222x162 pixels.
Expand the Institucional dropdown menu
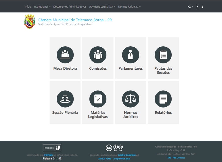click(42, 7)
